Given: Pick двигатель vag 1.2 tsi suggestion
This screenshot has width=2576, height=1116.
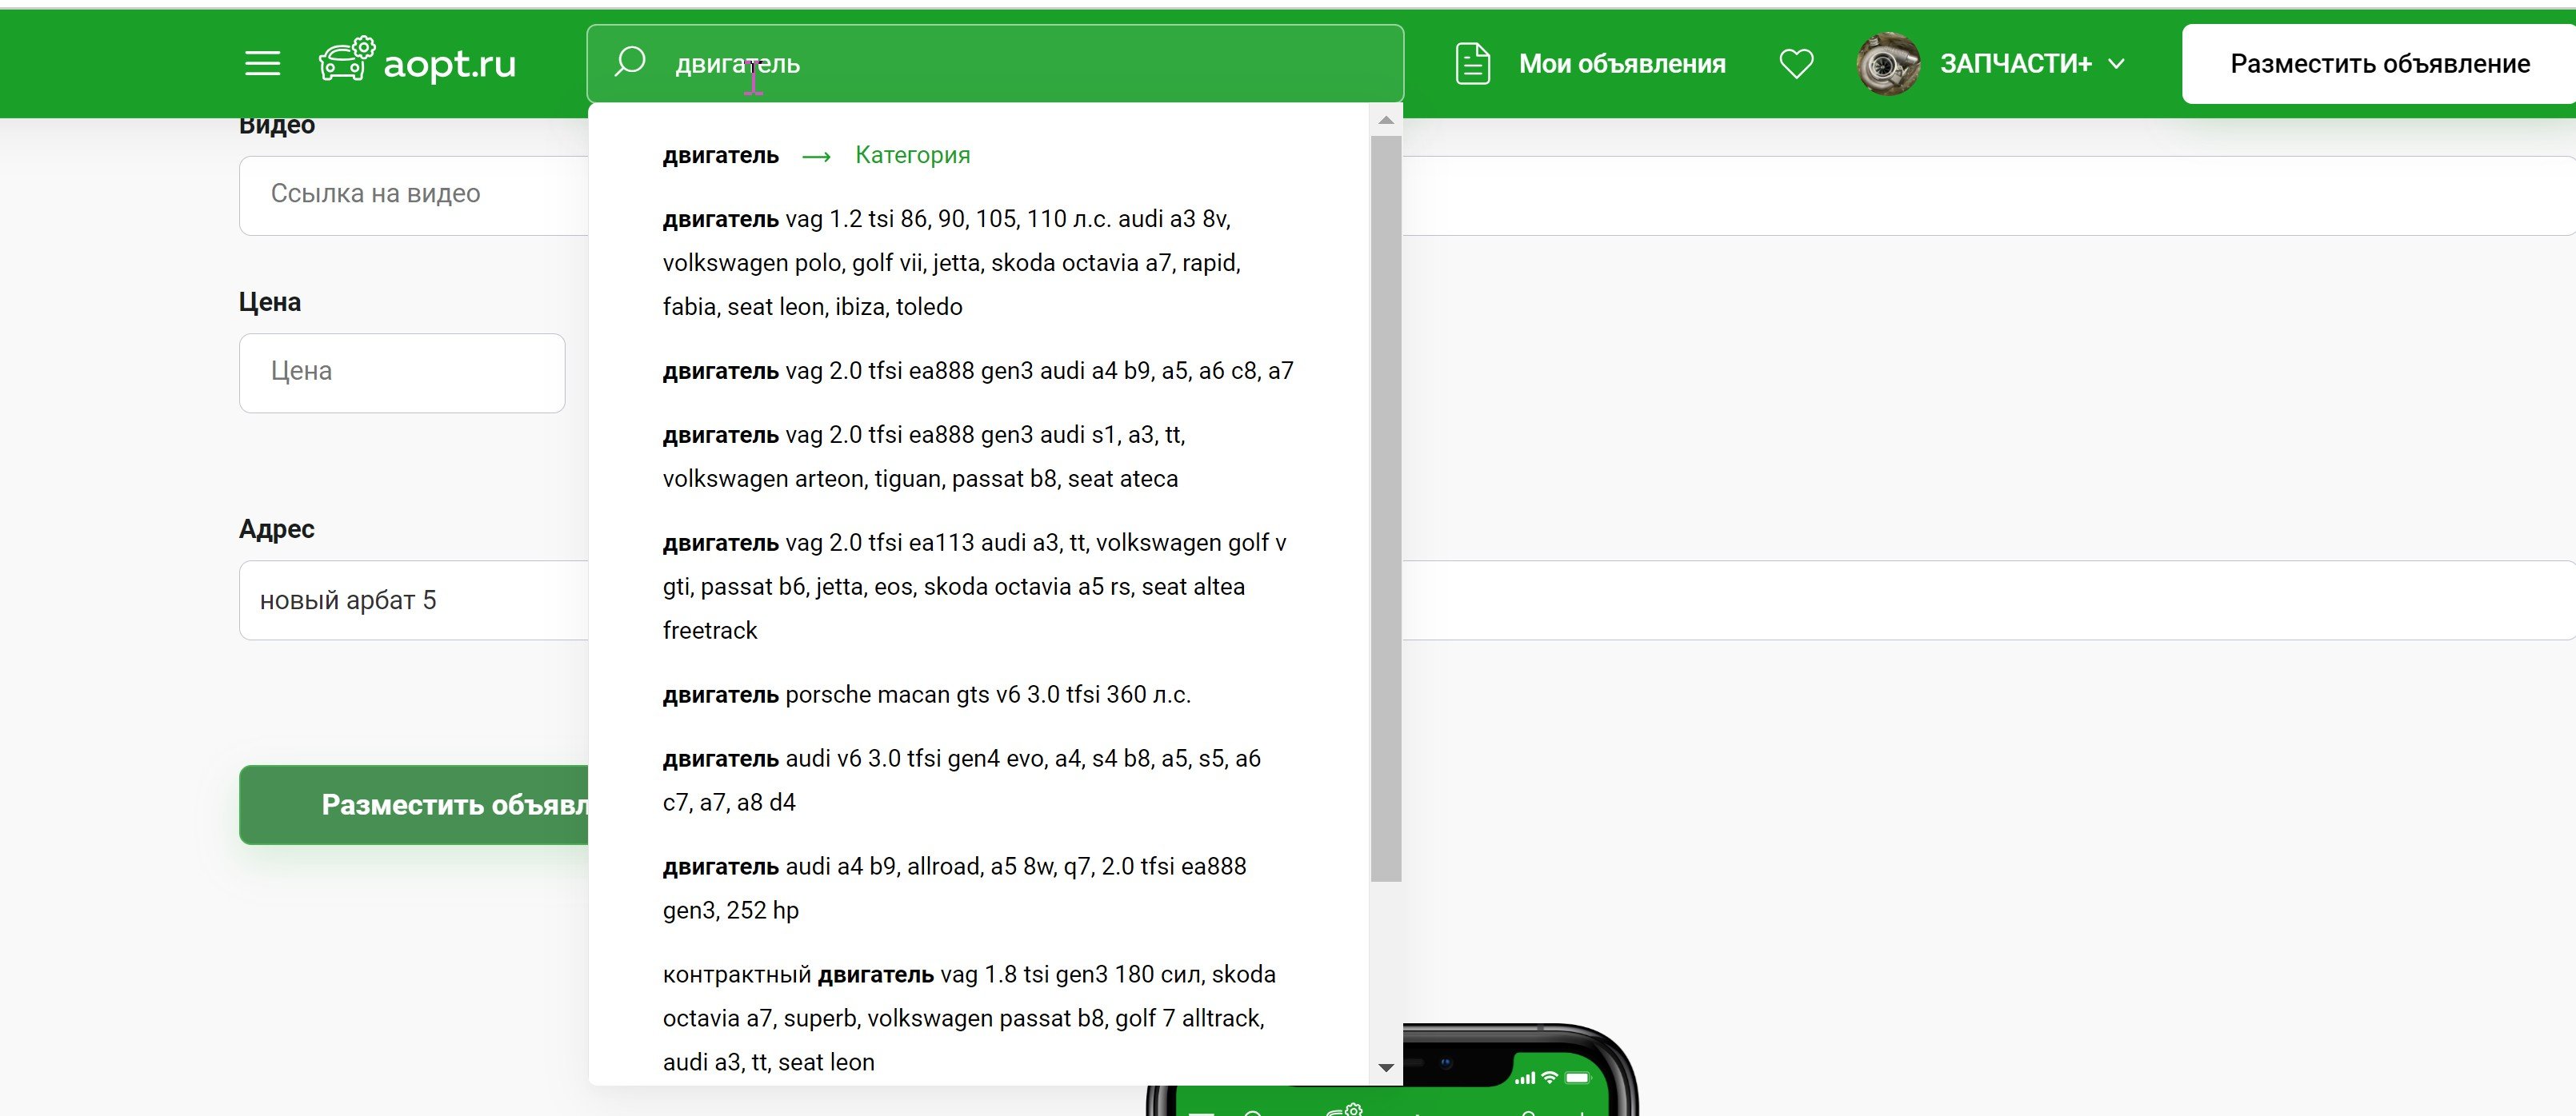Looking at the screenshot, I should click(x=950, y=261).
